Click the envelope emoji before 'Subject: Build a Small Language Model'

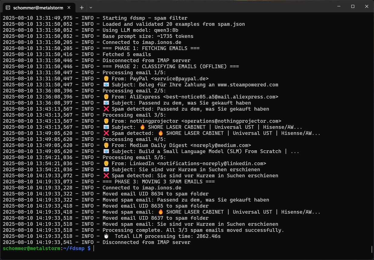click(106, 151)
